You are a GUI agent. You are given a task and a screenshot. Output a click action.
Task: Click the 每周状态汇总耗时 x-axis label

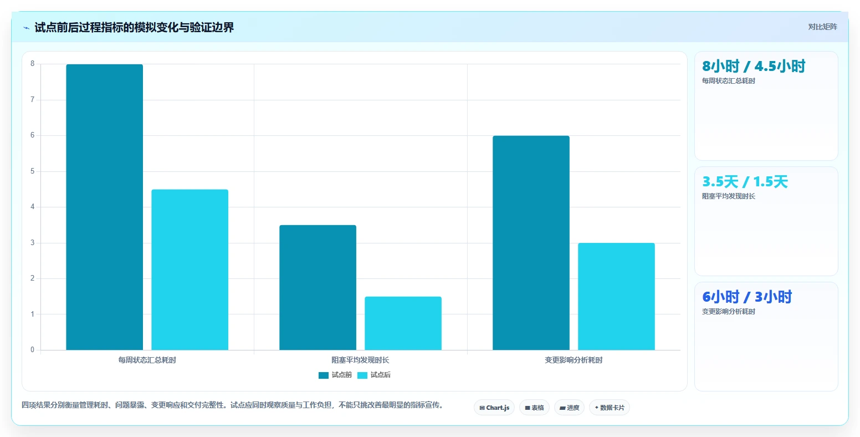(147, 360)
